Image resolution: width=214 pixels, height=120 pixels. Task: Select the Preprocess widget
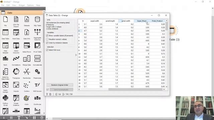[37, 72]
